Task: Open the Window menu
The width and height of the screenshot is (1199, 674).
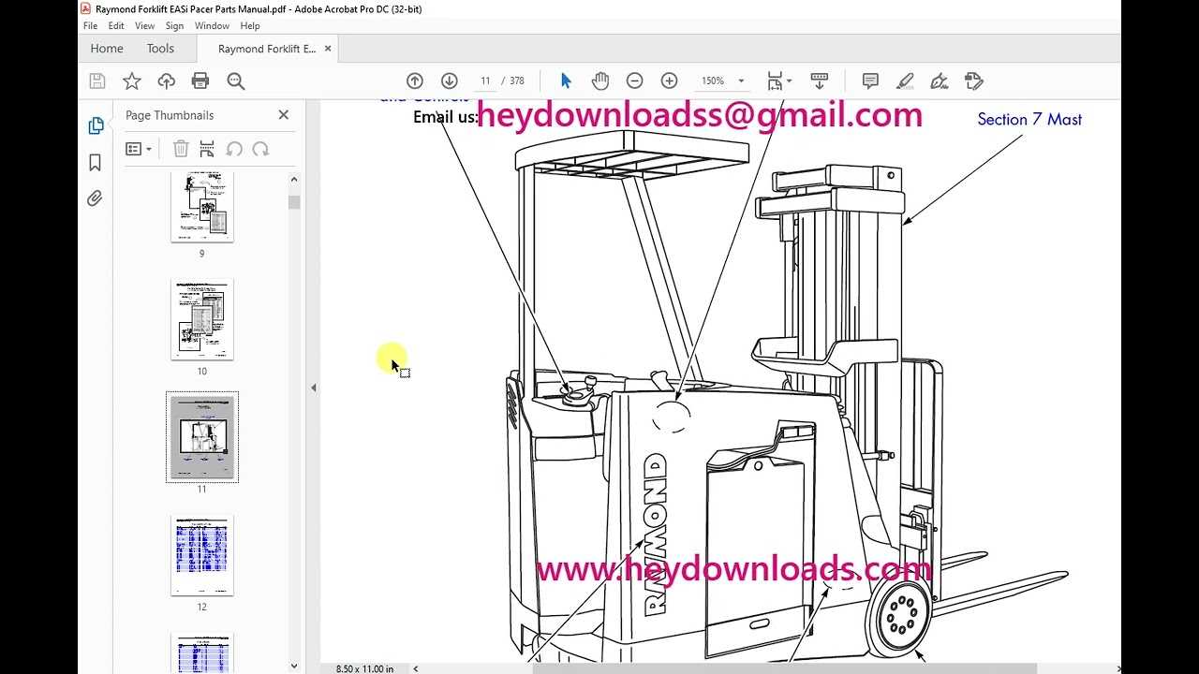Action: (x=212, y=26)
